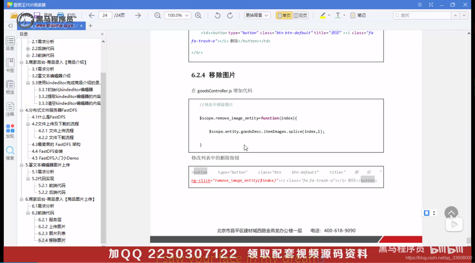
Task: Find next search result arrow
Action: [464, 15]
